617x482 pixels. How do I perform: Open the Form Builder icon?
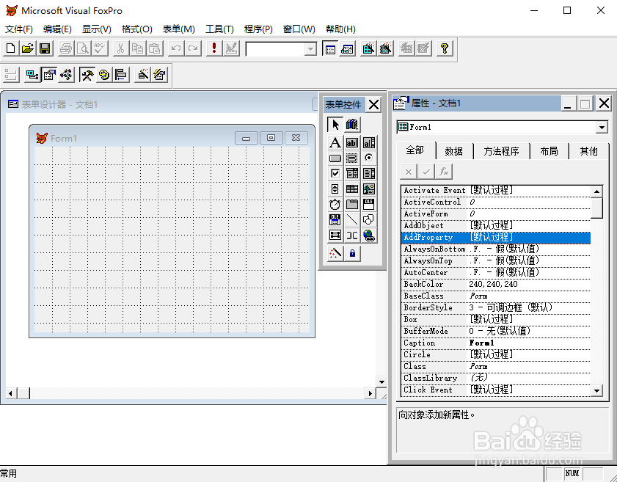tap(143, 74)
